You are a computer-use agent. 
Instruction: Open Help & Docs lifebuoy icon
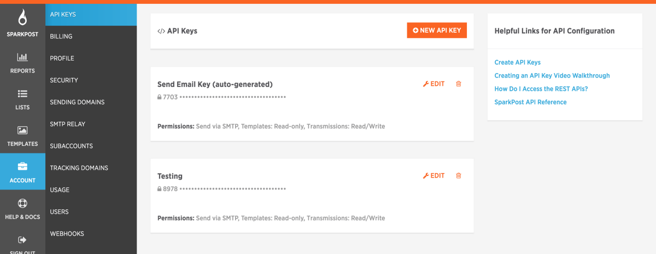click(x=22, y=203)
